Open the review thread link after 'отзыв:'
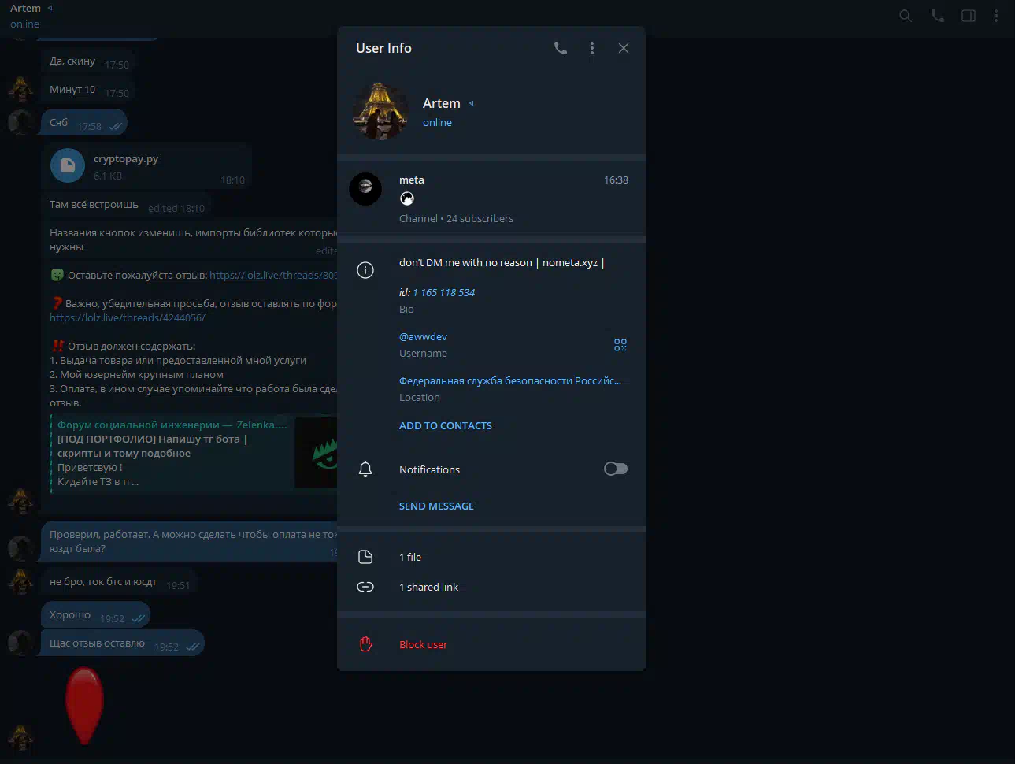 tap(273, 275)
